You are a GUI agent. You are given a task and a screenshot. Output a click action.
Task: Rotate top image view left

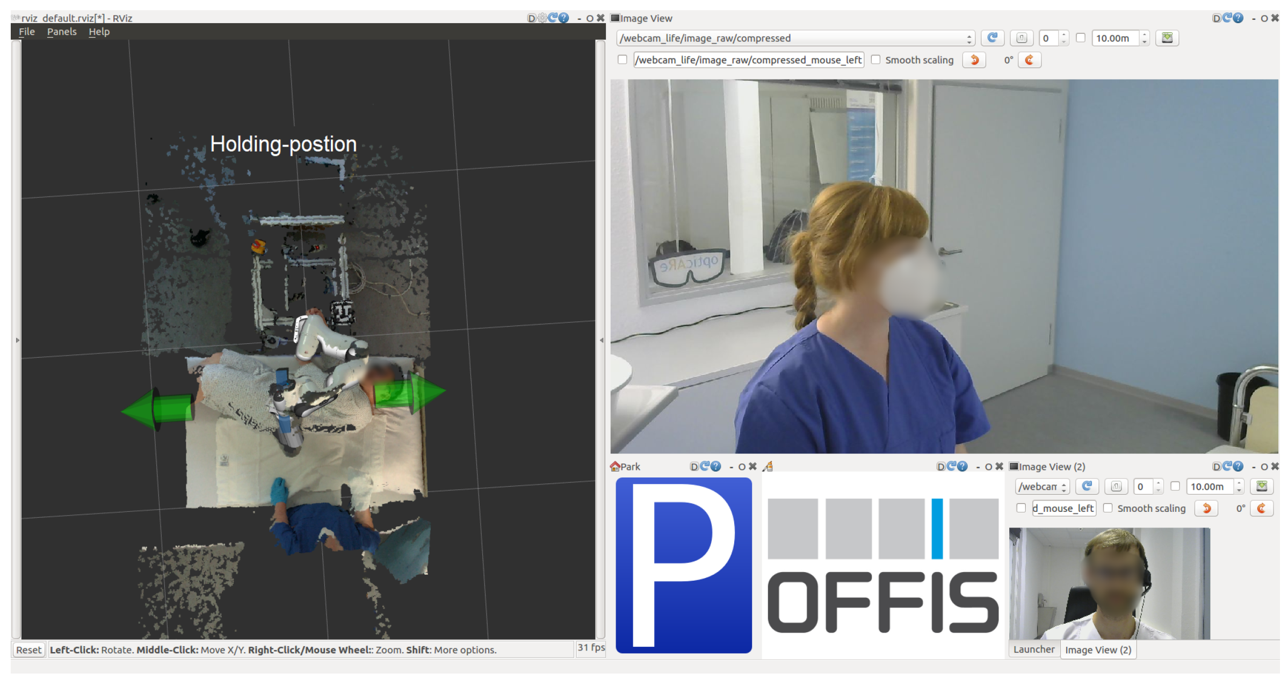click(974, 60)
